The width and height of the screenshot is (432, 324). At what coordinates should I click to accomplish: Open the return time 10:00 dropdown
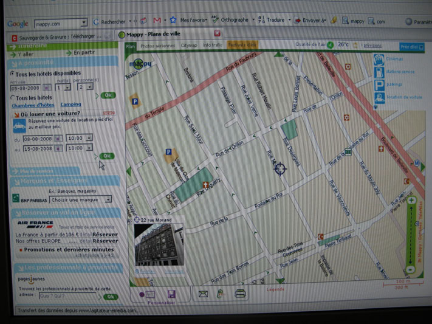click(x=89, y=148)
